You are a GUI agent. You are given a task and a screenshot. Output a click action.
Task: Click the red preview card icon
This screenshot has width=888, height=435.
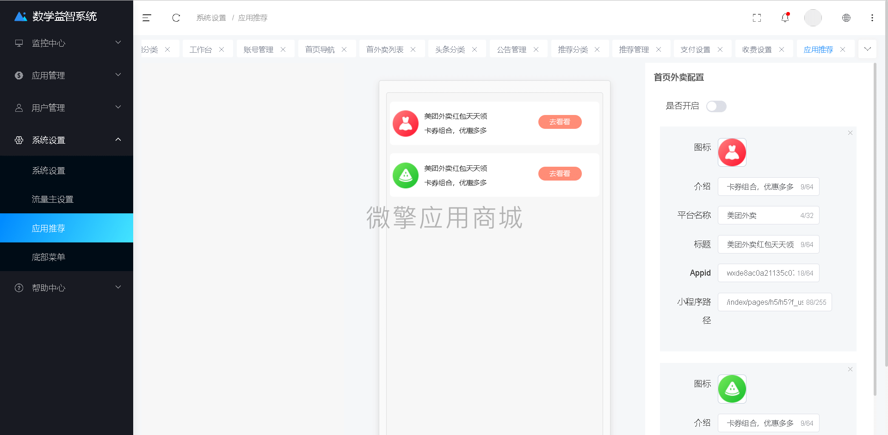(x=406, y=123)
